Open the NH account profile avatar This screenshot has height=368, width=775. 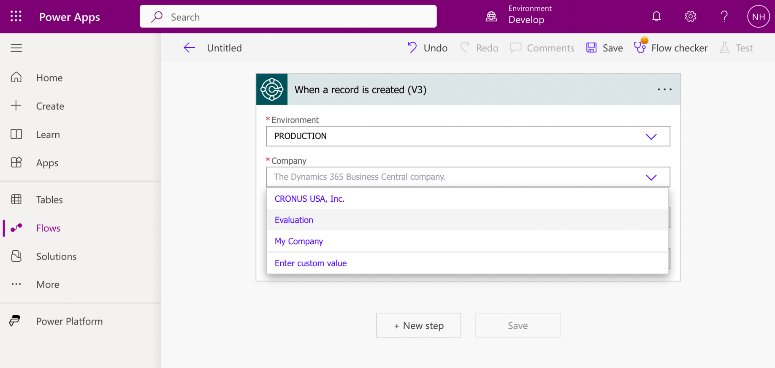pyautogui.click(x=758, y=16)
